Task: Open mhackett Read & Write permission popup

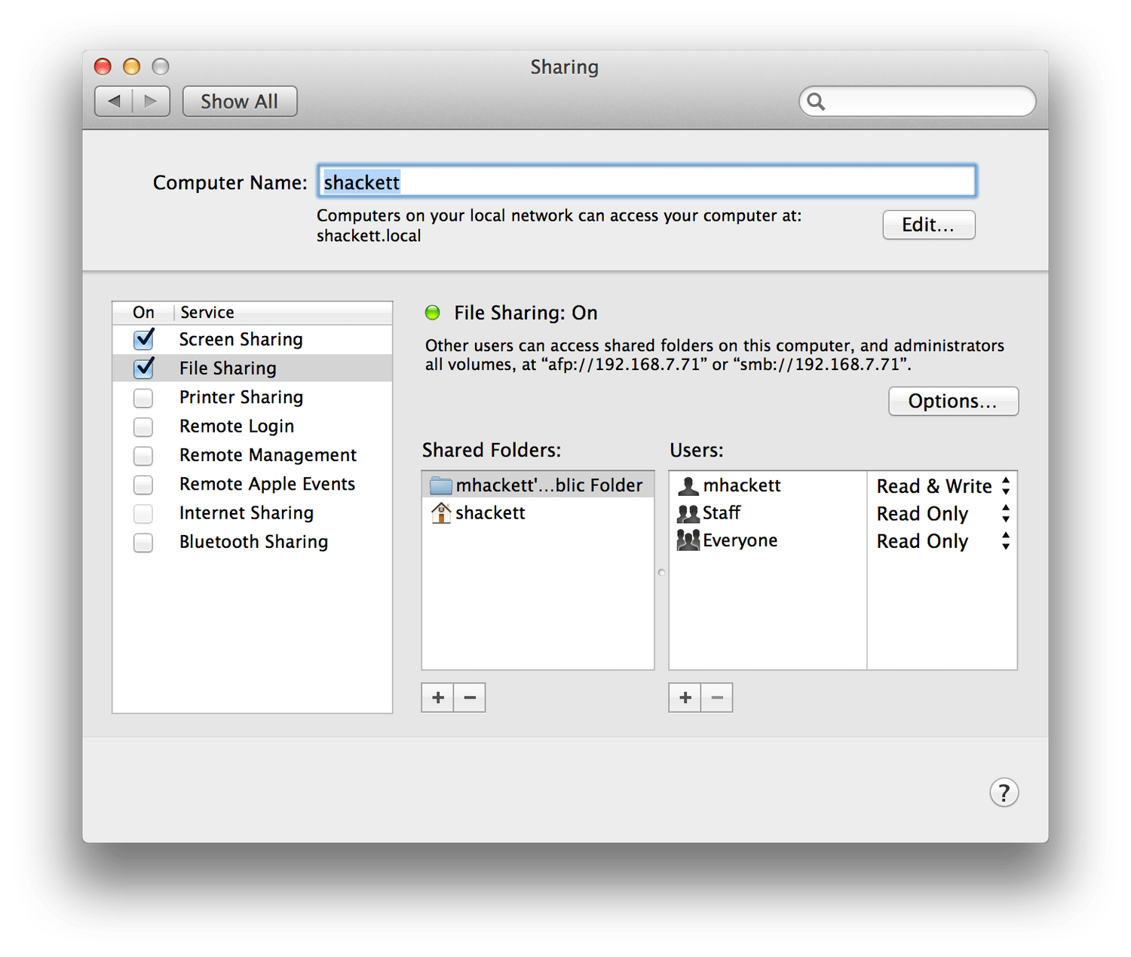Action: click(942, 486)
